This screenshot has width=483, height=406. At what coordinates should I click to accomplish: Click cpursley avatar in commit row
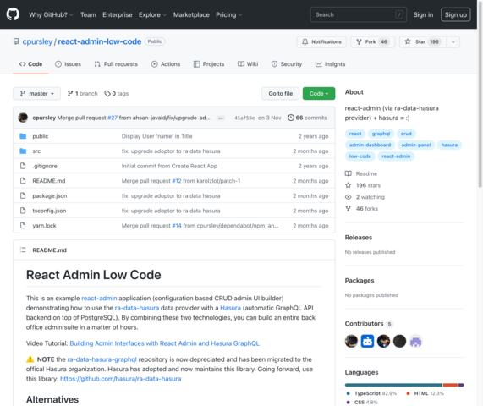[x=23, y=118]
